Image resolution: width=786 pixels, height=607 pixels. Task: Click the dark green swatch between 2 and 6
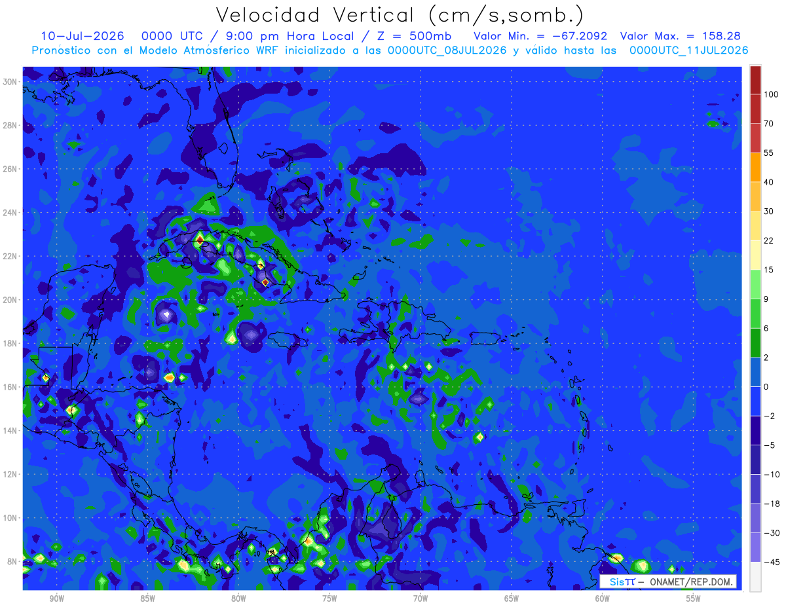coord(755,342)
